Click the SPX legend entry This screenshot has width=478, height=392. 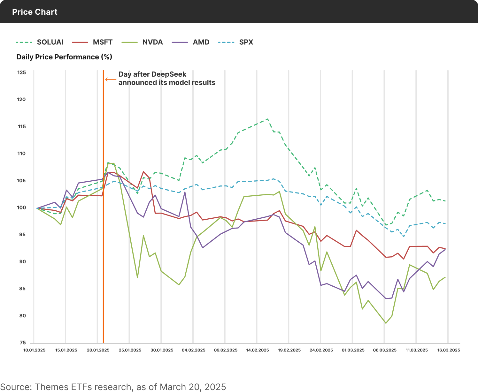[235, 42]
